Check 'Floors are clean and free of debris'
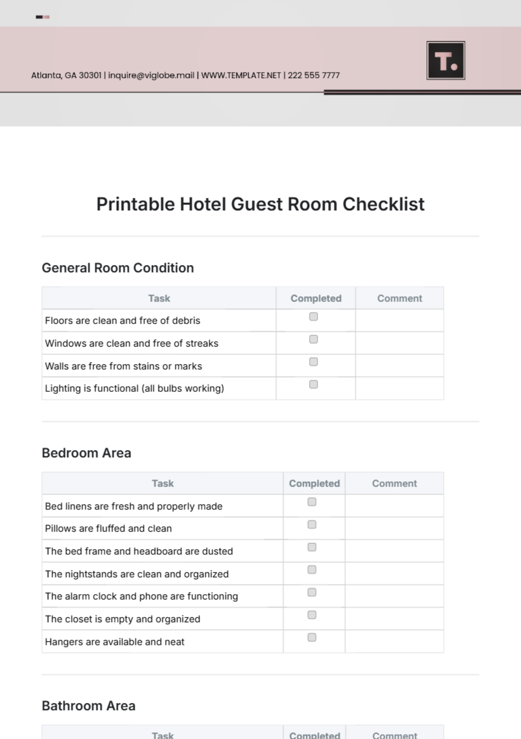 click(x=313, y=317)
